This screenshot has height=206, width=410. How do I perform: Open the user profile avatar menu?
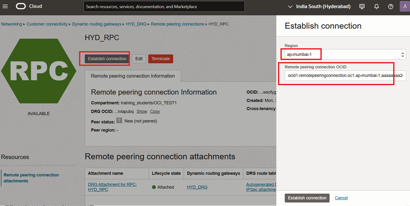coord(404,7)
